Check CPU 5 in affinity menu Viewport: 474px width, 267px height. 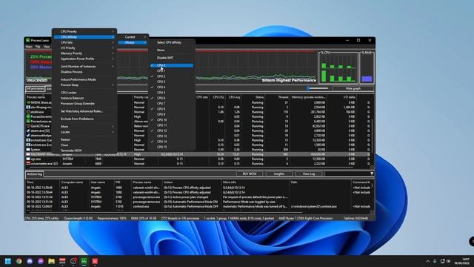click(x=171, y=93)
